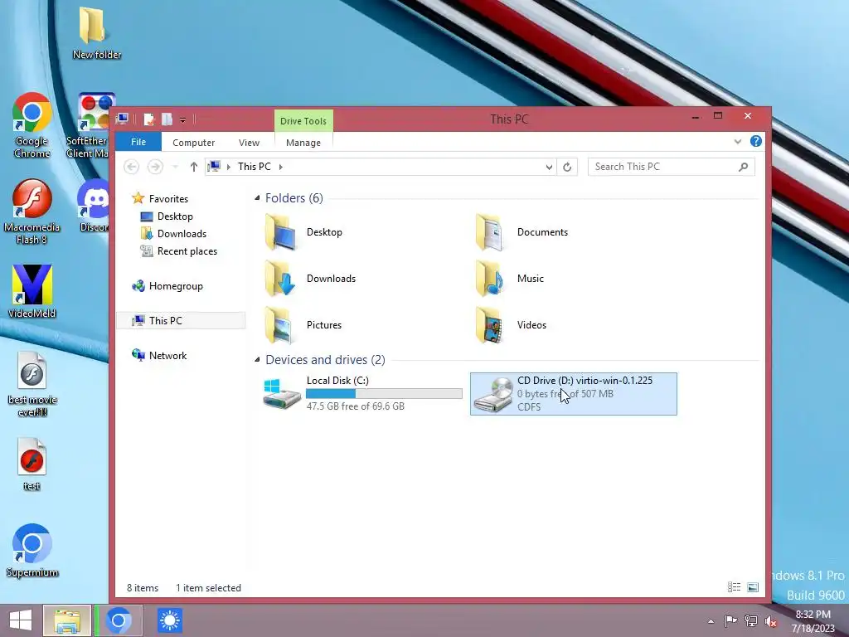Select the Desktop folder in Folders group
Image resolution: width=849 pixels, height=637 pixels.
point(303,232)
